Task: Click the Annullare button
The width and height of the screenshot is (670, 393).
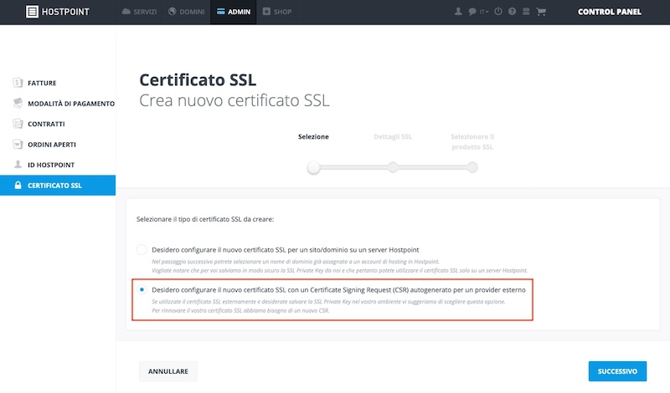Action: [x=168, y=371]
